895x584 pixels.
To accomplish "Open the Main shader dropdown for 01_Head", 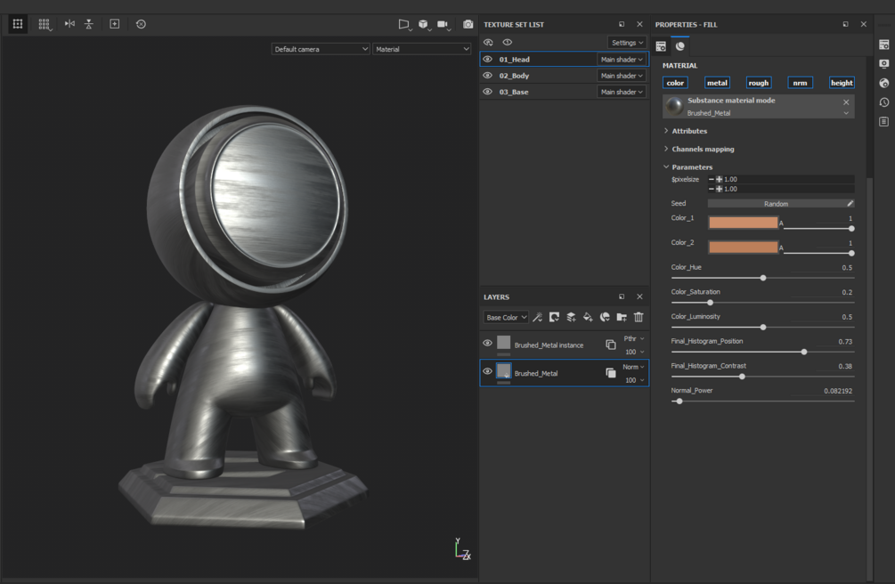I will 622,60.
